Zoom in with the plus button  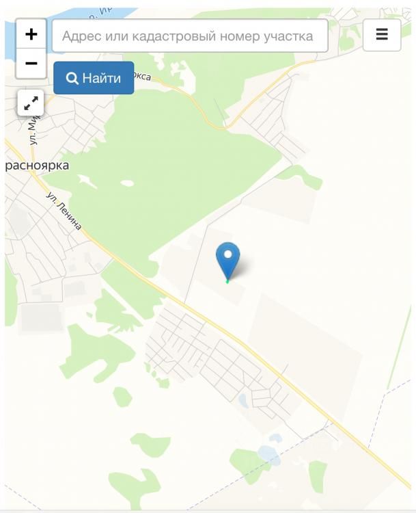coord(31,34)
